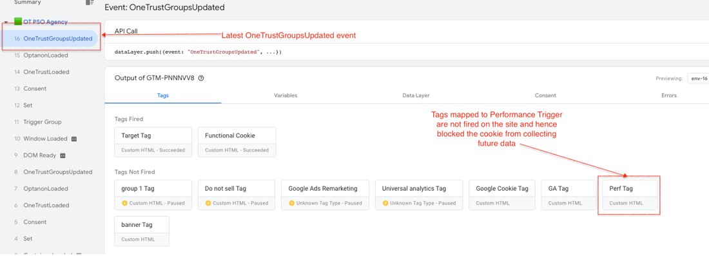The height and width of the screenshot is (256, 709).
Task: Switch to the Variables tab
Action: 286,95
